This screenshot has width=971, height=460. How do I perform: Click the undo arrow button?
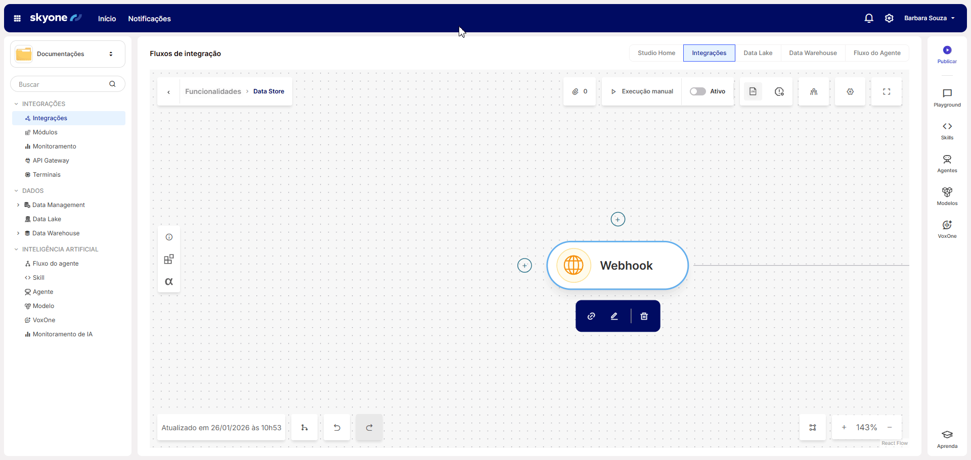tap(337, 428)
